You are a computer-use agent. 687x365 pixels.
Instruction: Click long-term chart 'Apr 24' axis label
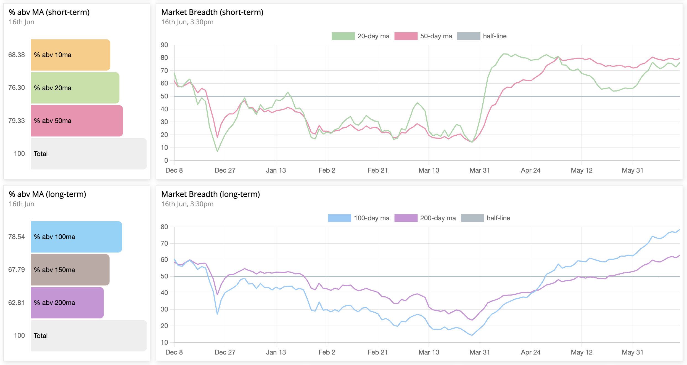coord(531,352)
